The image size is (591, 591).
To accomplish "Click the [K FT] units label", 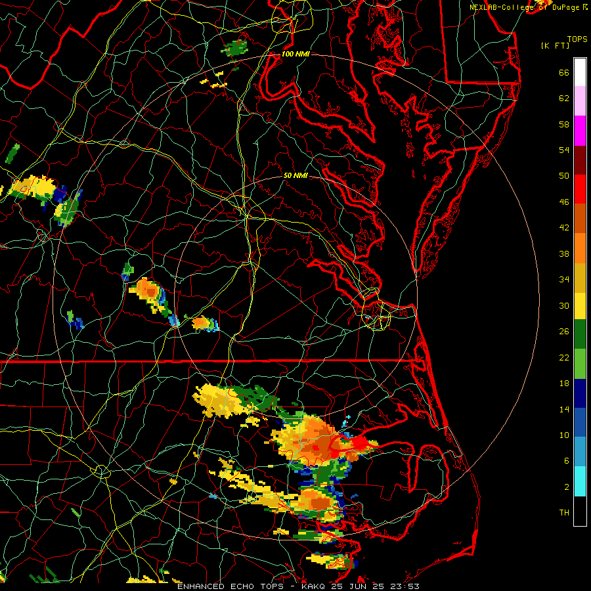I will pos(555,45).
